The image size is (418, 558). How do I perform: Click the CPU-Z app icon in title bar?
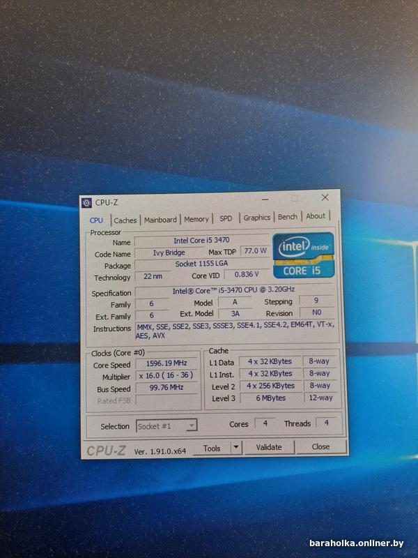(86, 203)
